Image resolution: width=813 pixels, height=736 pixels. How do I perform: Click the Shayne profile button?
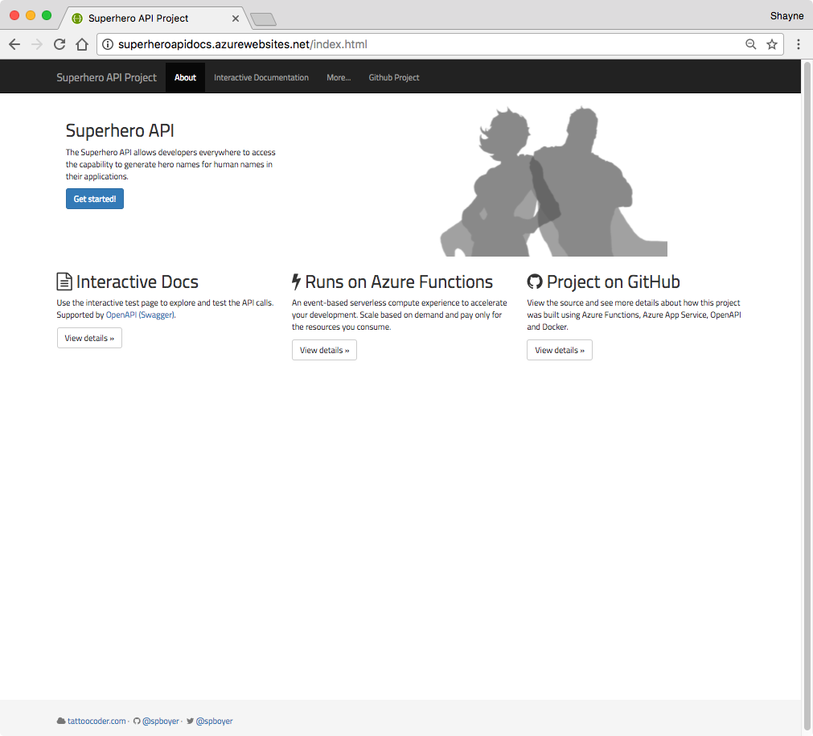[x=786, y=16]
